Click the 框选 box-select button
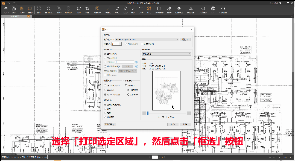Image resolution: width=295 pixels, height=161 pixels. pos(128,66)
